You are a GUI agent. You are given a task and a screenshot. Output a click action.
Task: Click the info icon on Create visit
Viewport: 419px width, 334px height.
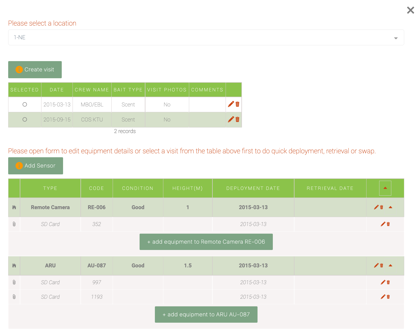[19, 70]
